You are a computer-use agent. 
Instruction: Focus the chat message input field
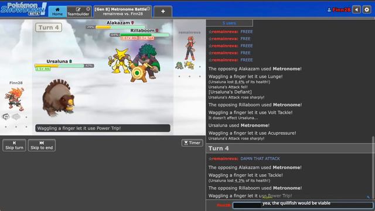point(302,205)
